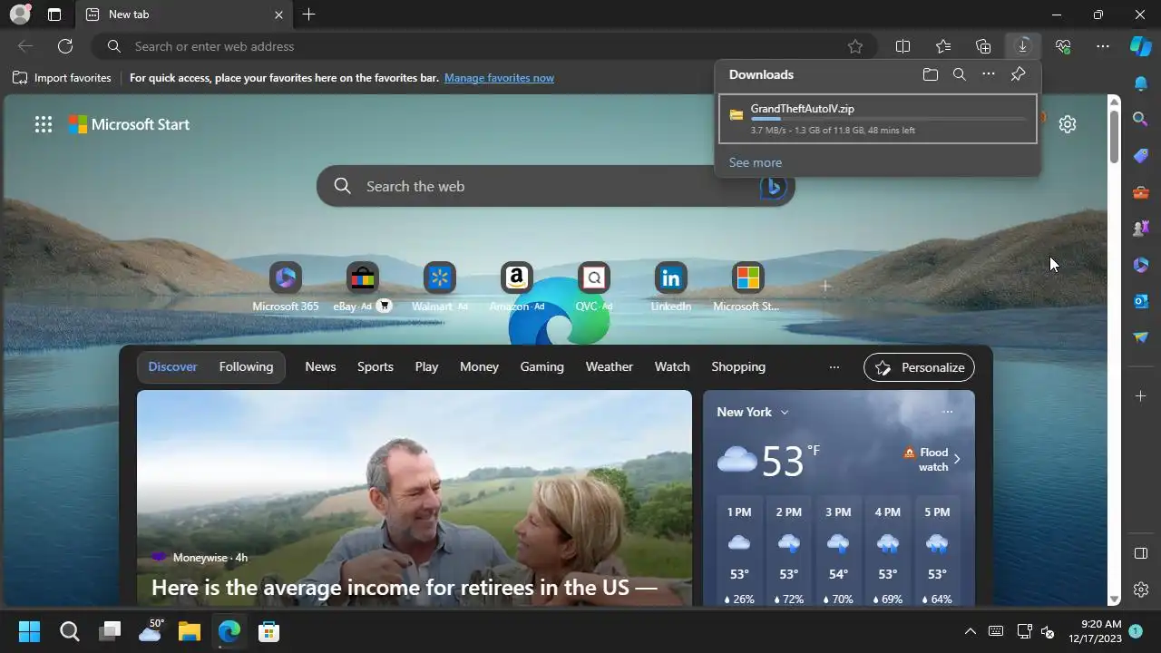The image size is (1161, 653).
Task: Click the download progress bar
Action: pos(888,119)
